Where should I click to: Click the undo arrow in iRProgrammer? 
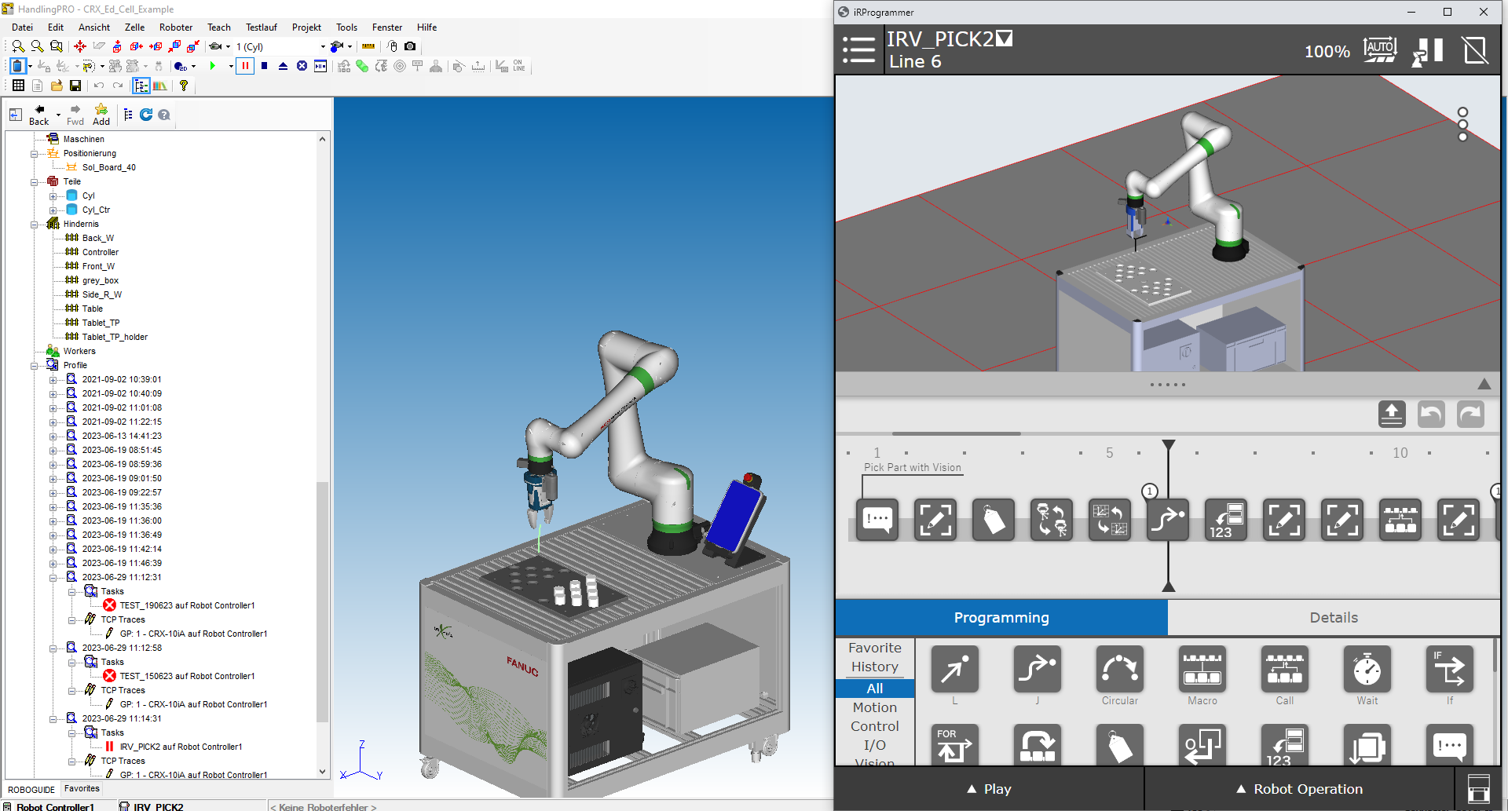pyautogui.click(x=1430, y=414)
